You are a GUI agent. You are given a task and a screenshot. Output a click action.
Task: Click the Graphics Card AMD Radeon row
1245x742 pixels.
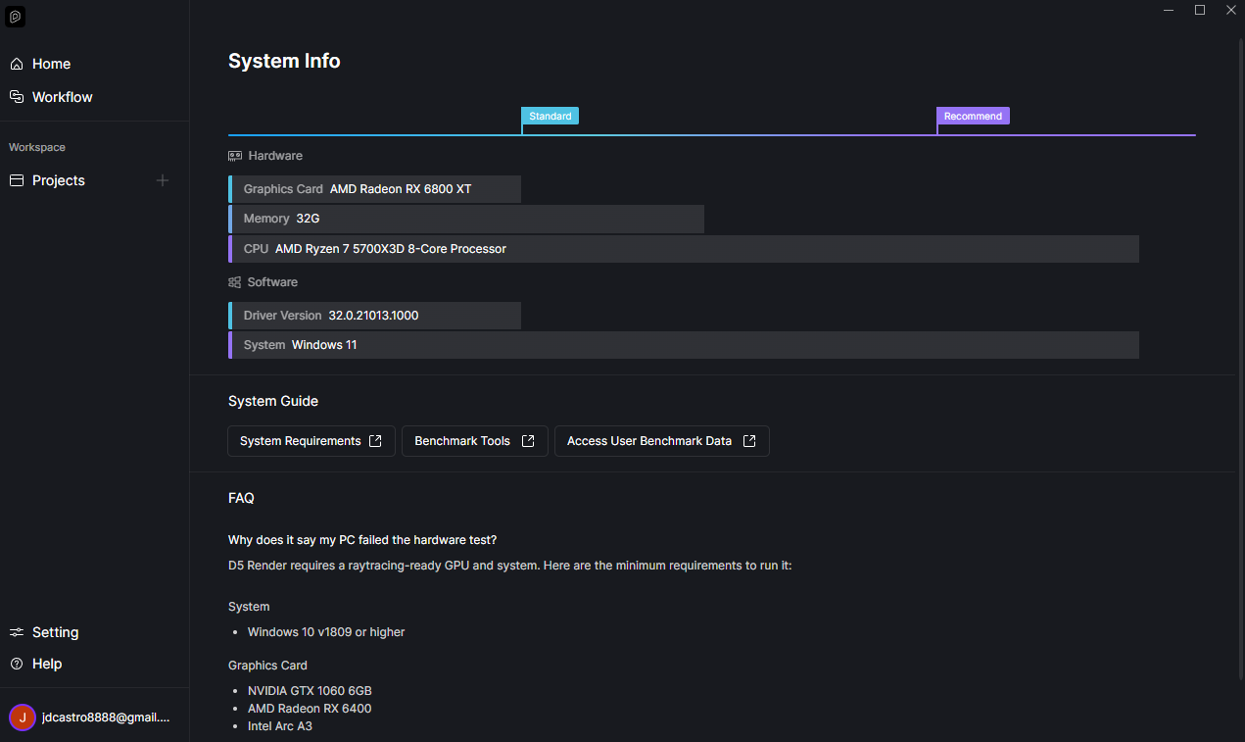pyautogui.click(x=374, y=189)
